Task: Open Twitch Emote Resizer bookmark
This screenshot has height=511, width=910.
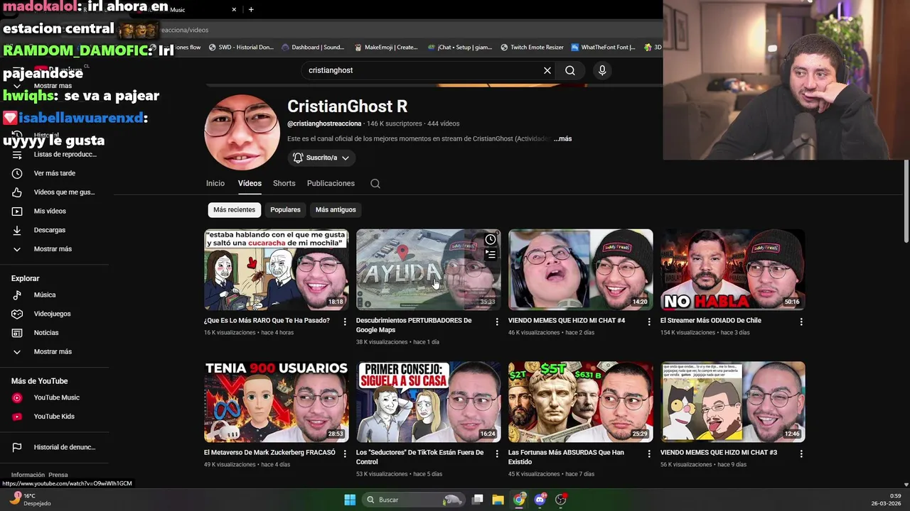Action: coord(532,48)
